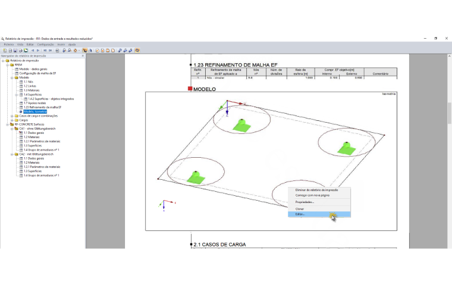Click the first orange page layout icon

98,50
